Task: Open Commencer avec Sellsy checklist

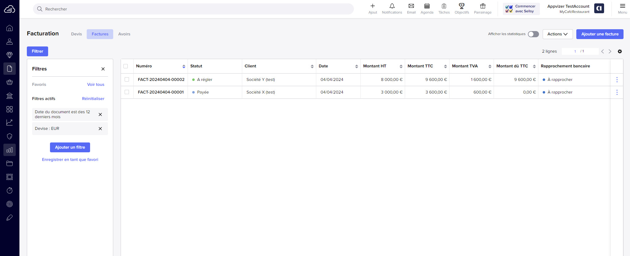Action: pyautogui.click(x=521, y=9)
